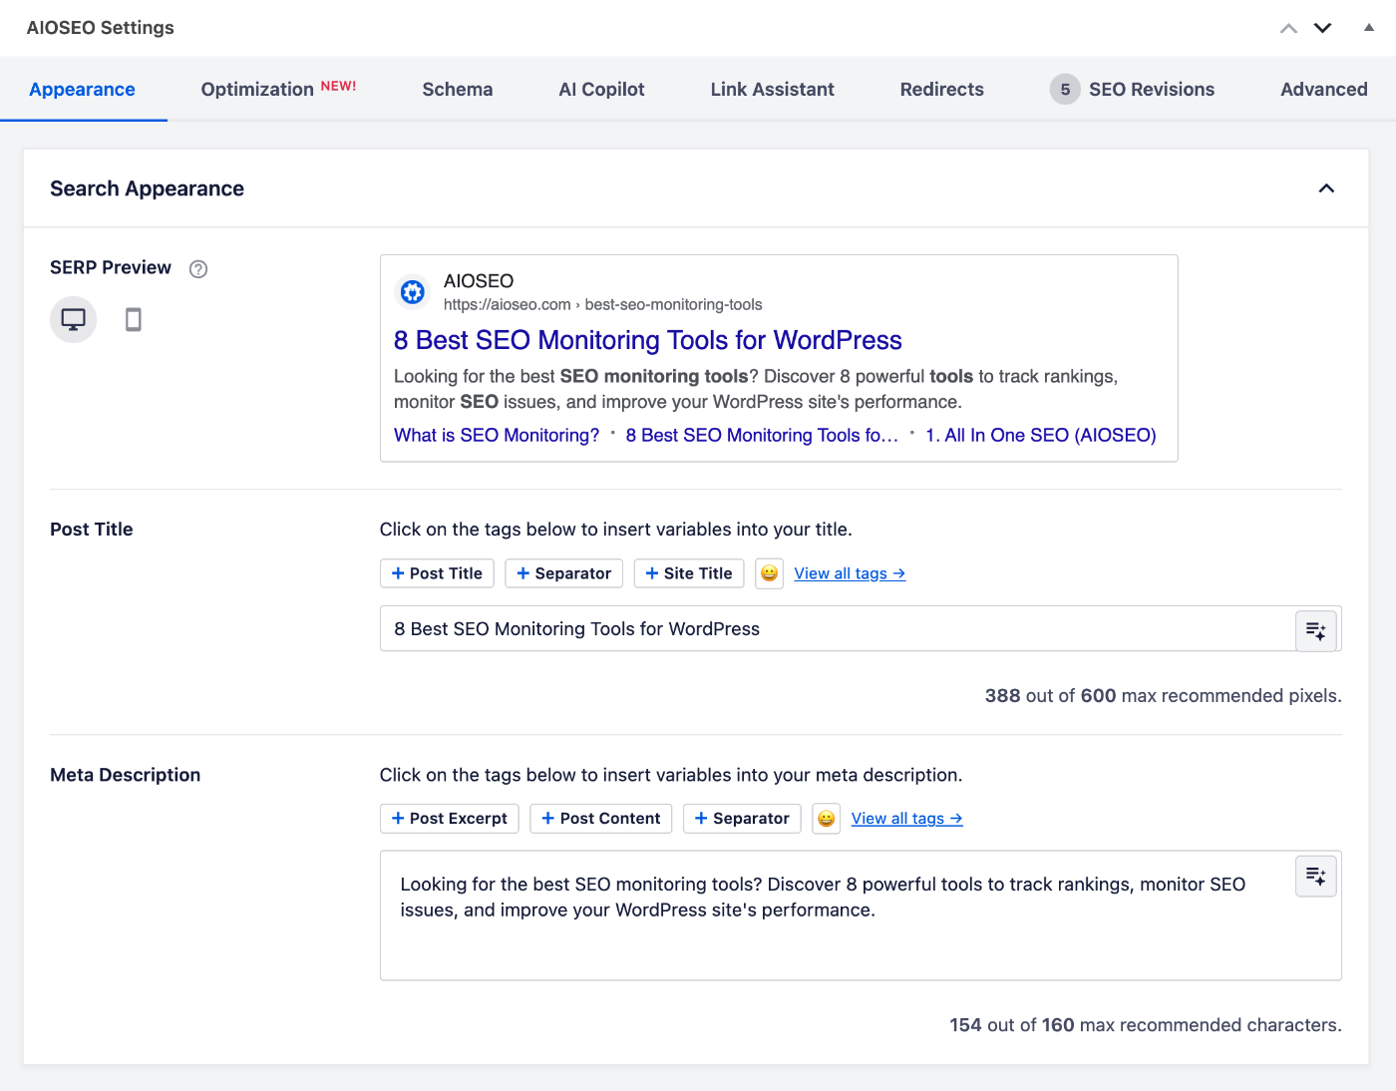This screenshot has width=1396, height=1091.
Task: Click the AIOSEO gear favicon in preview
Action: tap(413, 292)
